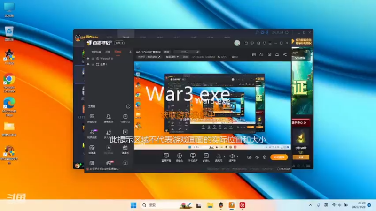
Task: Mute the 麦克风 microphone
Action: [219, 158]
